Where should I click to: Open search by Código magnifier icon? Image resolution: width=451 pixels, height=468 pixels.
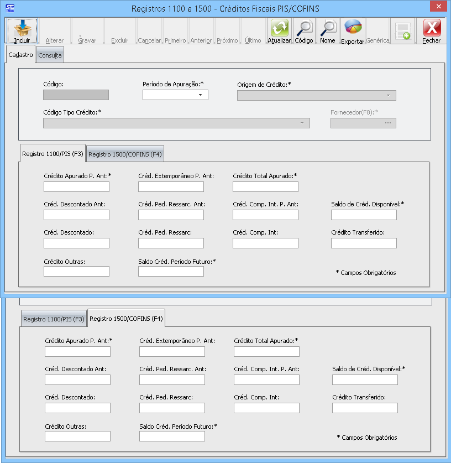[303, 31]
